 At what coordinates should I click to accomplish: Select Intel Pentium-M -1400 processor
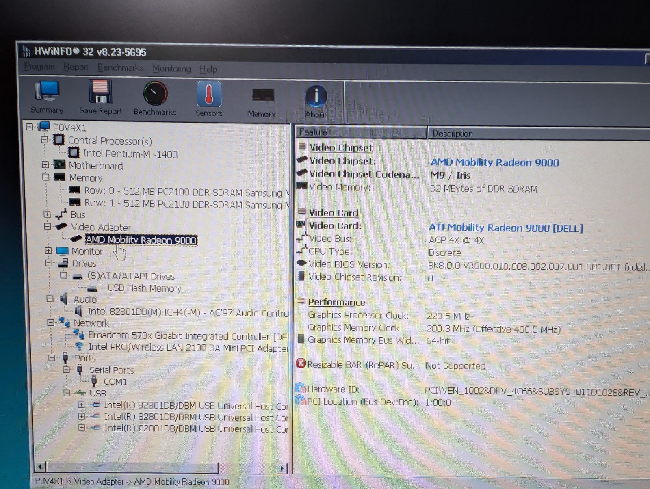pos(130,154)
